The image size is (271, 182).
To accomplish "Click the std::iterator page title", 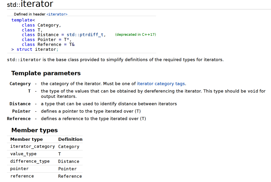I will pyautogui.click(x=30, y=4).
